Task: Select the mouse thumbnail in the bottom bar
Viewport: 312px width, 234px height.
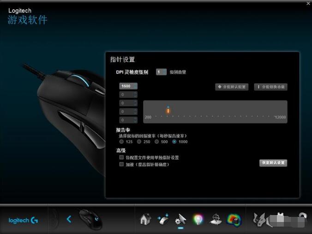Action: [90, 219]
